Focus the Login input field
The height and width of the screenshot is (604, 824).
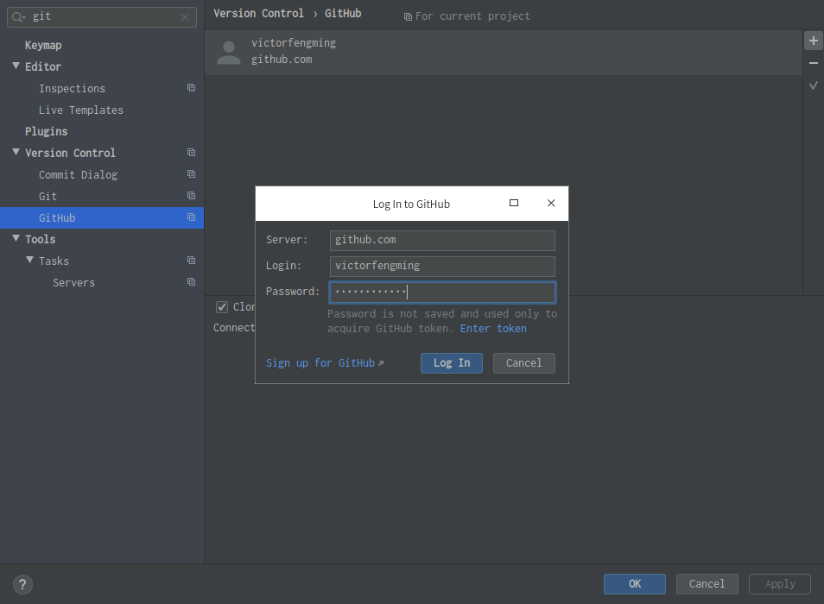[x=442, y=266]
